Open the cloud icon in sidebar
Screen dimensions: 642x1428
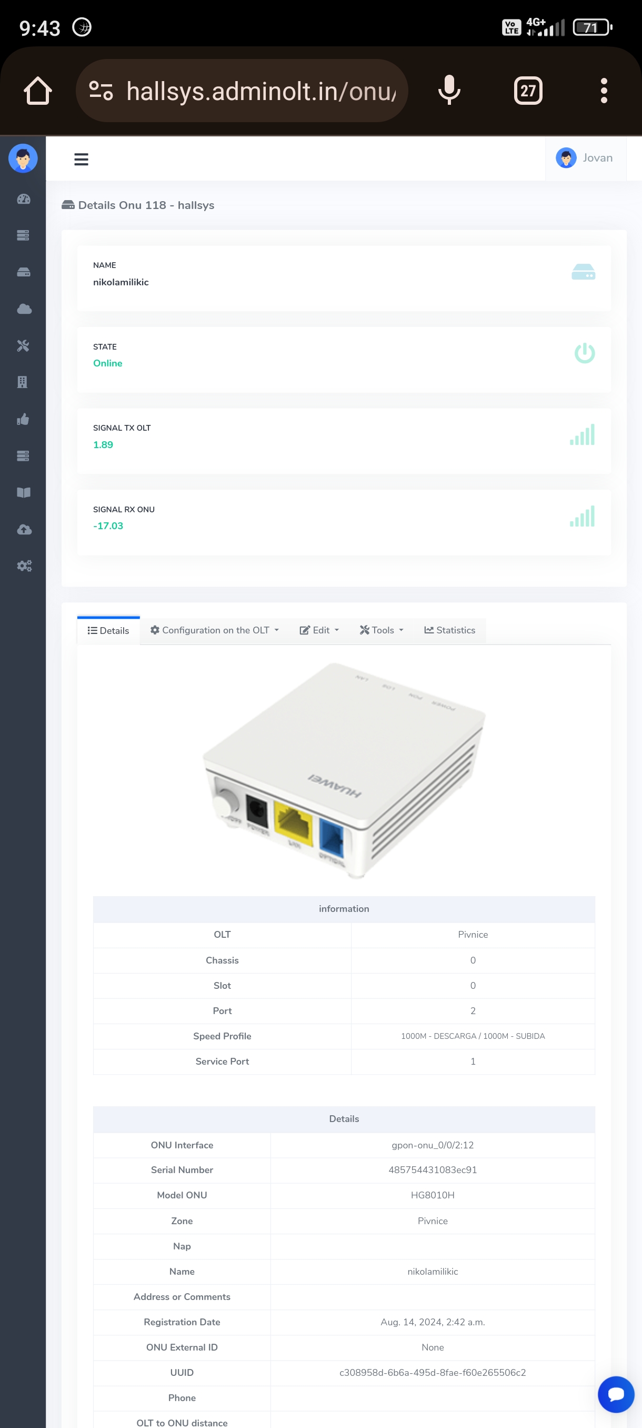23,309
